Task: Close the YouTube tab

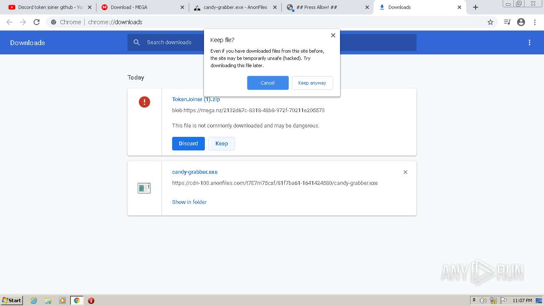Action: pyautogui.click(x=90, y=7)
